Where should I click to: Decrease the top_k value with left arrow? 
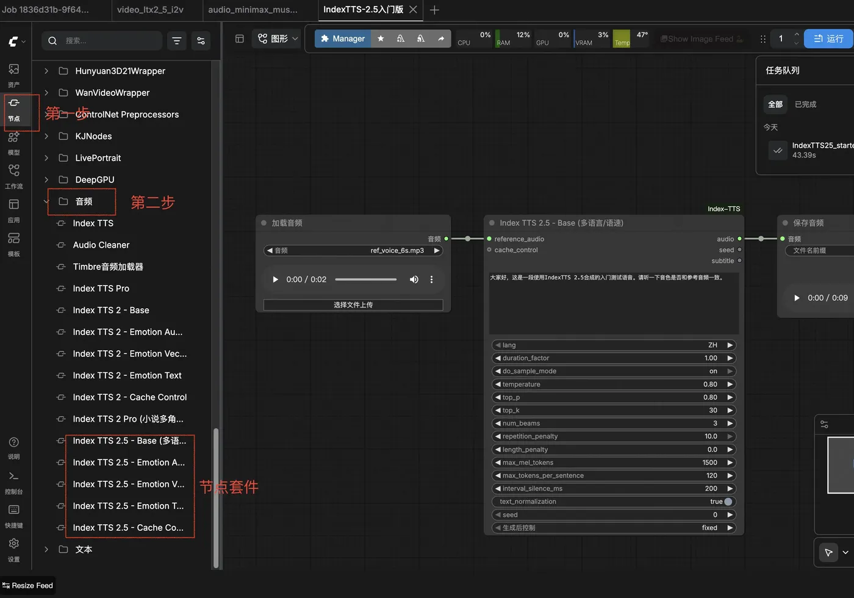click(498, 411)
